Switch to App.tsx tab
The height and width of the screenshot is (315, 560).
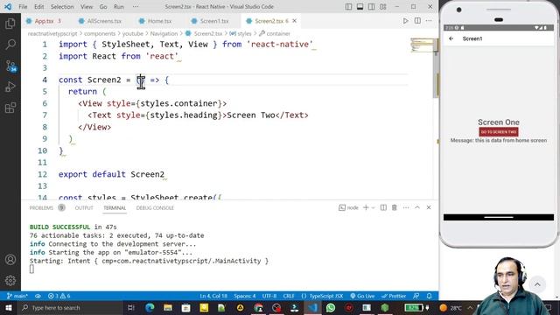click(x=44, y=21)
